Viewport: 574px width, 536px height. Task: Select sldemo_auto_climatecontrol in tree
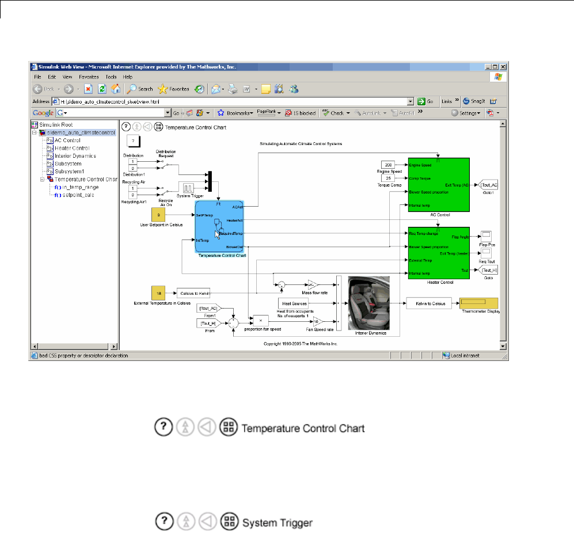81,132
